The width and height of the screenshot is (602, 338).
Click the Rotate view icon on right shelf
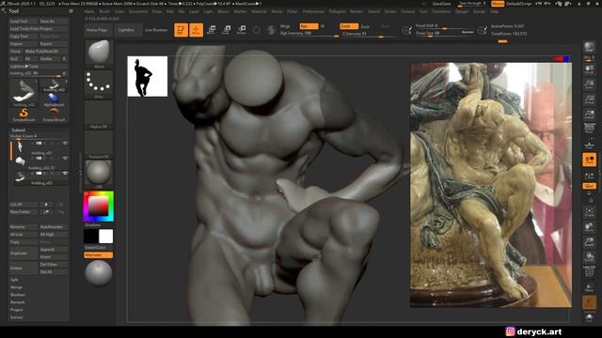589,256
